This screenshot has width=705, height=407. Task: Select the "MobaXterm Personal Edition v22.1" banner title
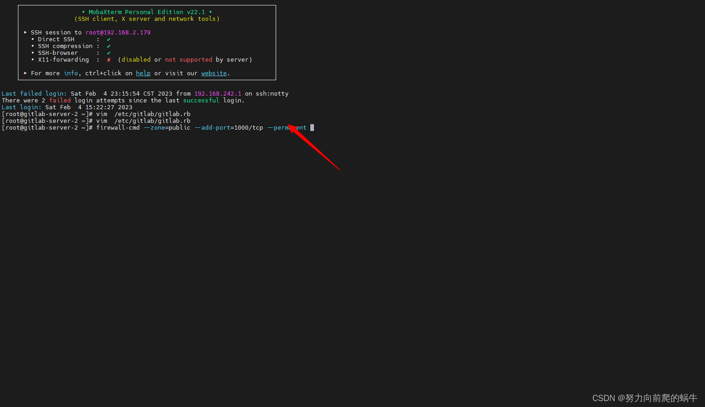pyautogui.click(x=147, y=12)
